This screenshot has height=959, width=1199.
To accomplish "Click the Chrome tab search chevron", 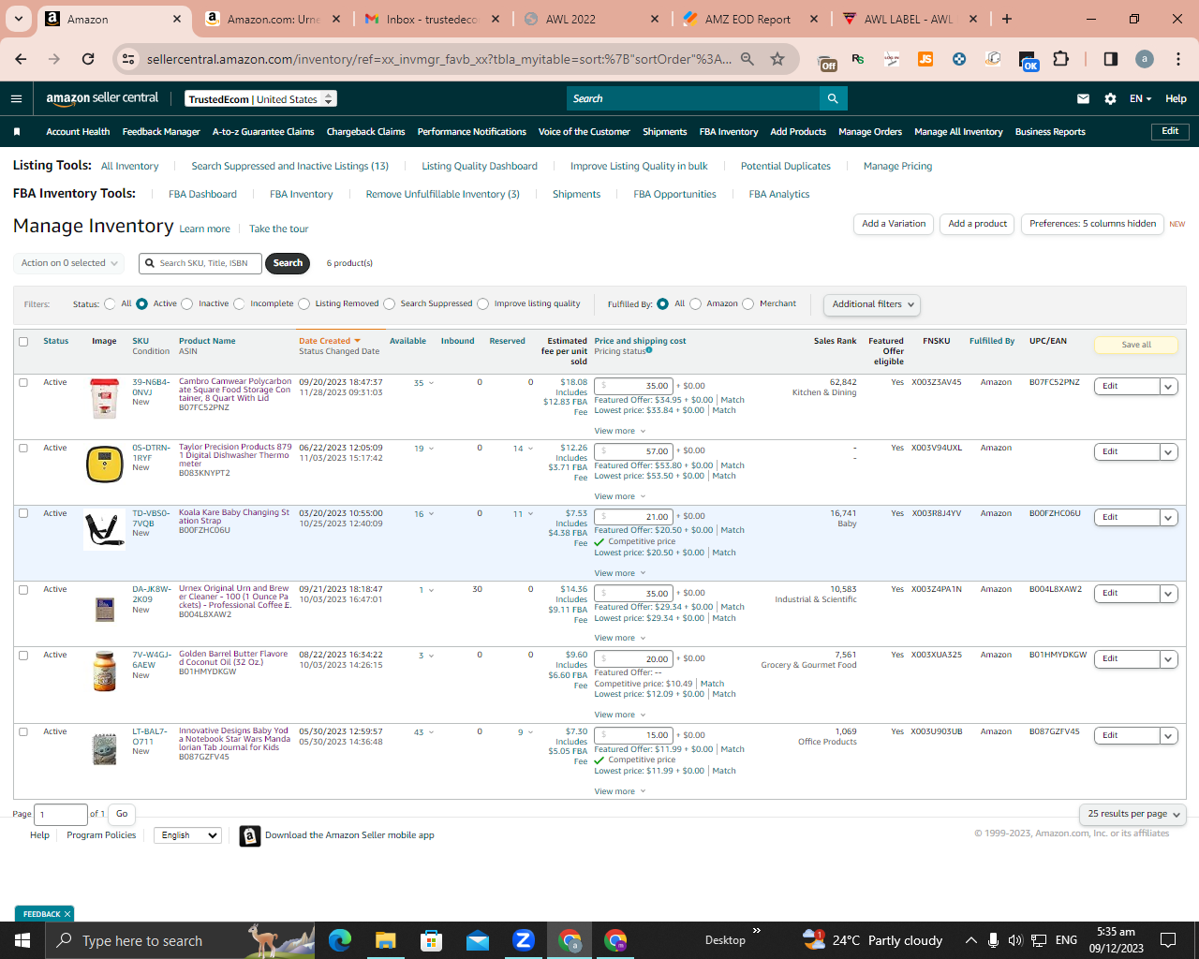I will point(19,19).
